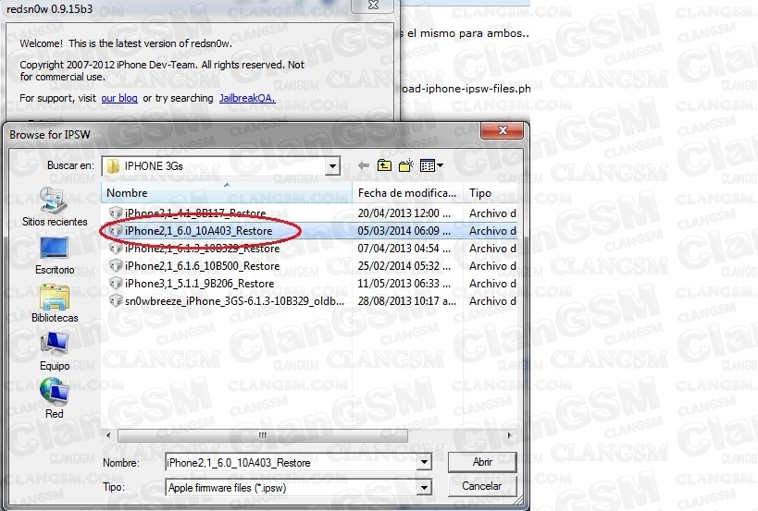Viewport: 758px width, 511px height.
Task: Open 'our blog' link in redsn0w
Action: coord(118,98)
